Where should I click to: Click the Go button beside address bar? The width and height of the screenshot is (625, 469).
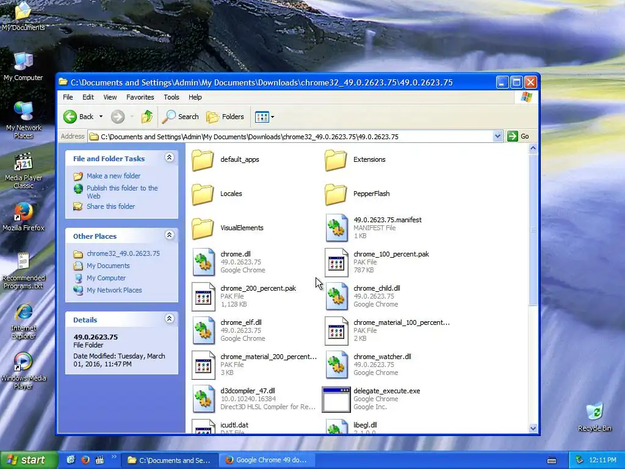[519, 136]
